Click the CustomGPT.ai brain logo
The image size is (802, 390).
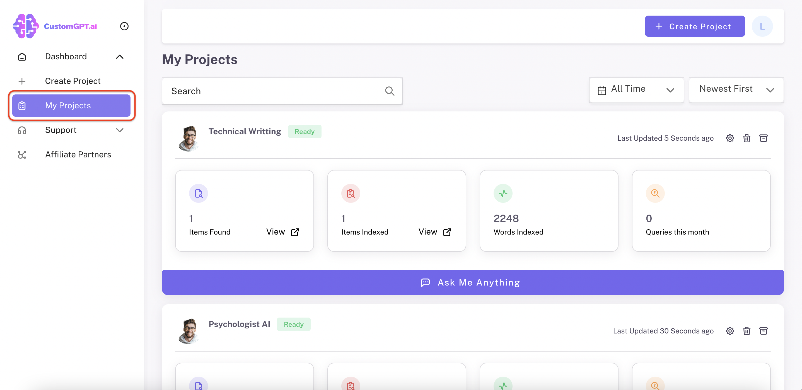coord(26,26)
